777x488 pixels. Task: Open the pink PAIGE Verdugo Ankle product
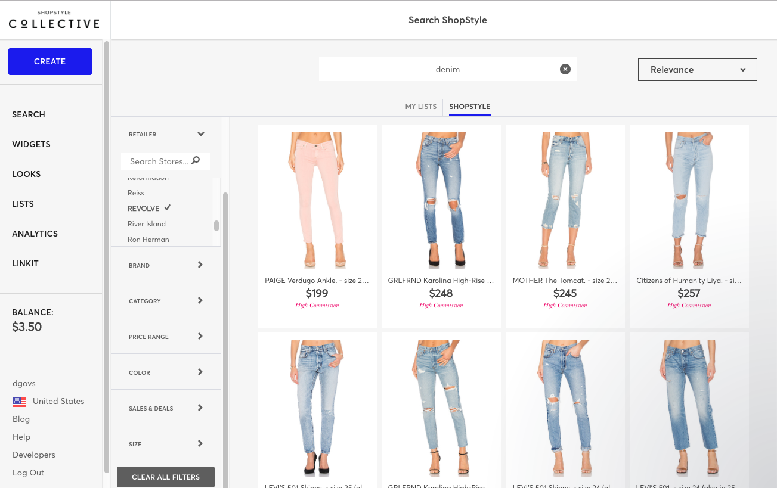[x=317, y=200]
